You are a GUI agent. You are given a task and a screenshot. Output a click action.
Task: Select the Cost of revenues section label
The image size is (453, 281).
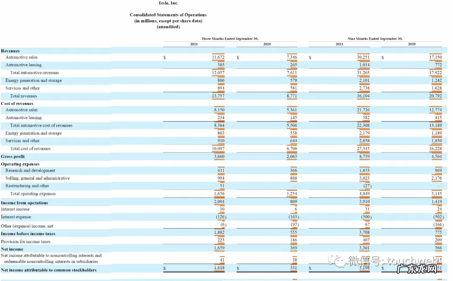click(17, 104)
